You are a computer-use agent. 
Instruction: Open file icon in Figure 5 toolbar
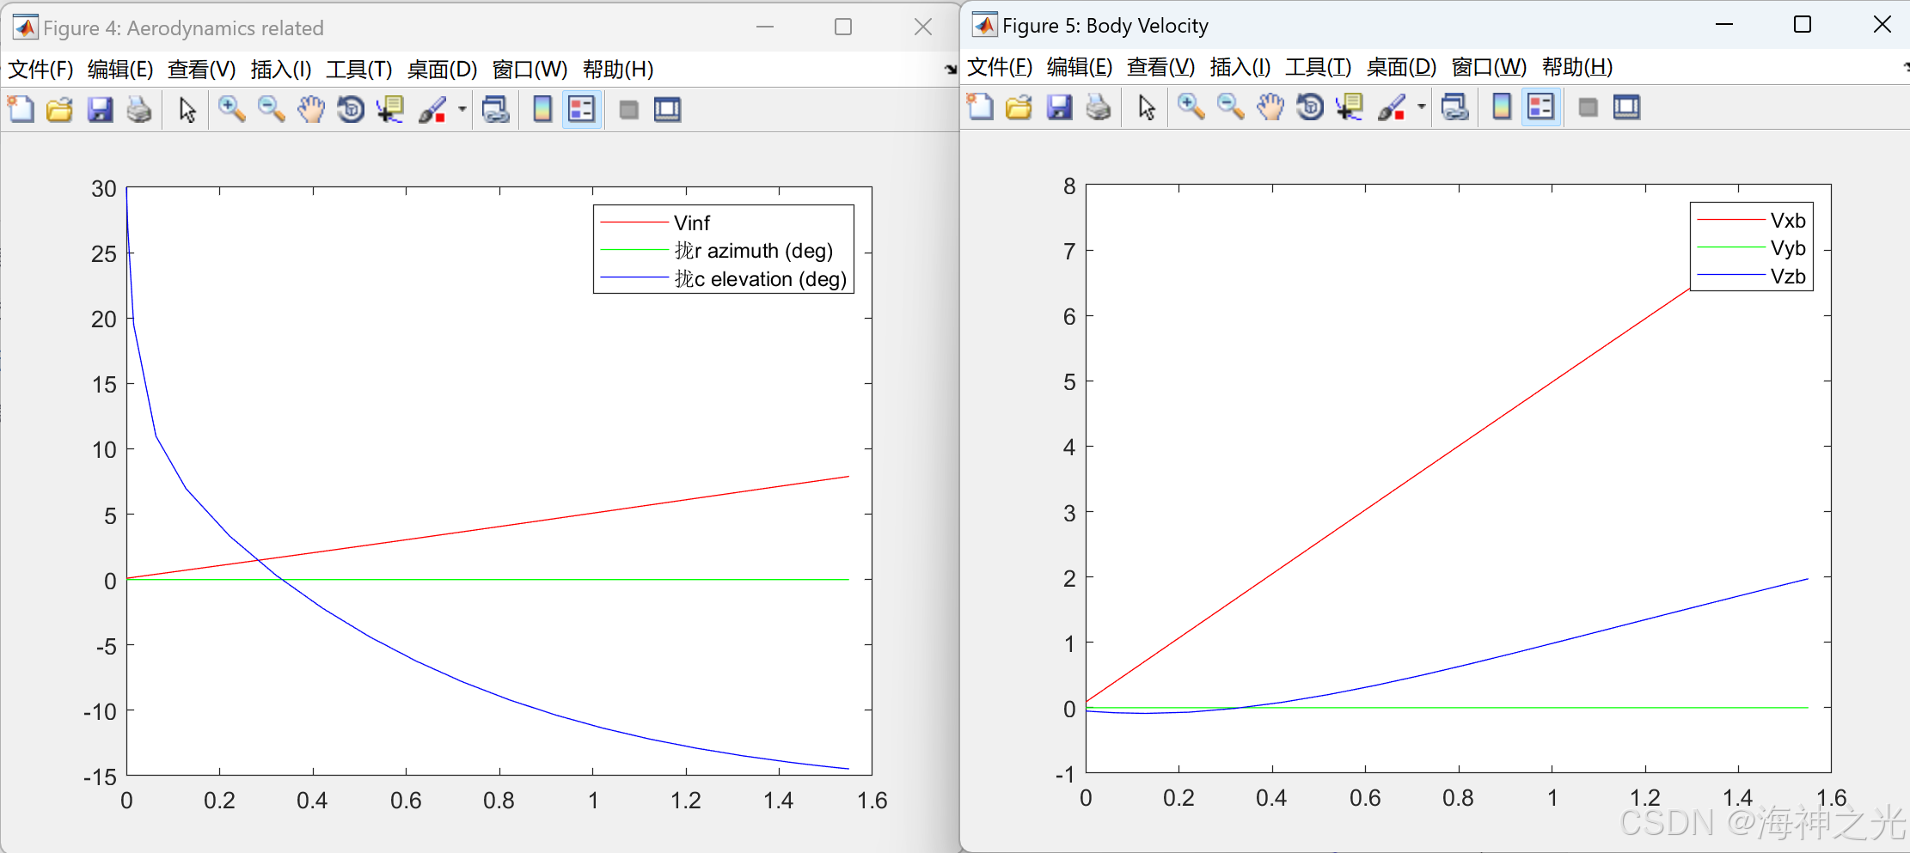[1019, 107]
